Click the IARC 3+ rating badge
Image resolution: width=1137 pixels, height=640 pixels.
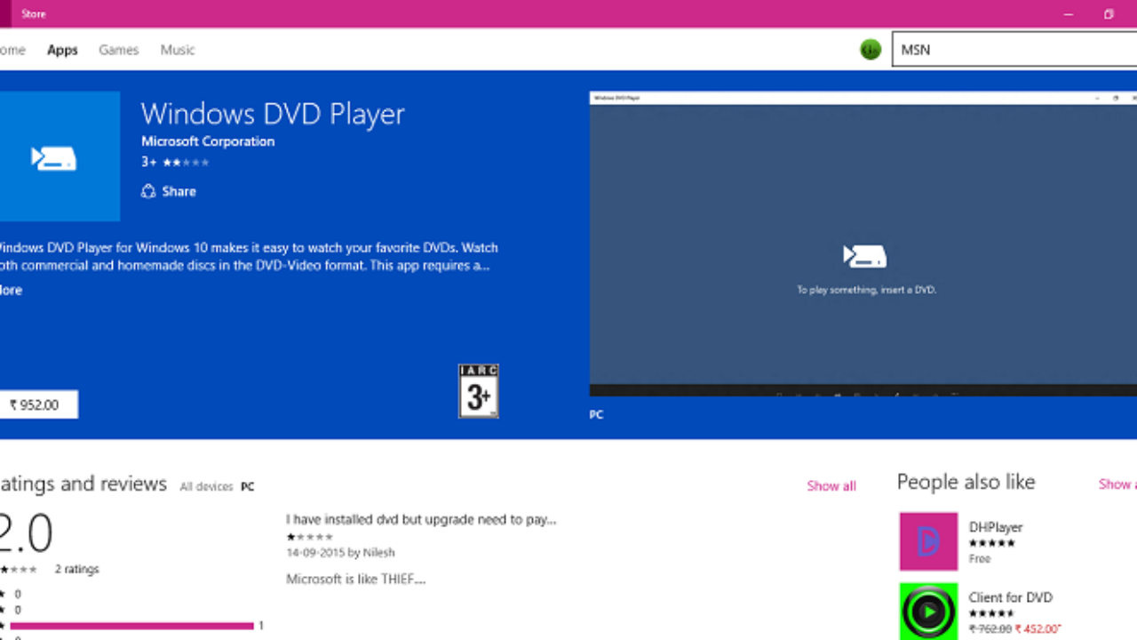[478, 390]
